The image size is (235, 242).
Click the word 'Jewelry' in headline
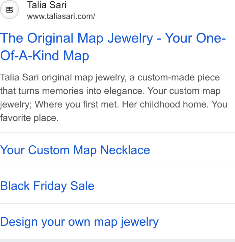click(x=130, y=39)
